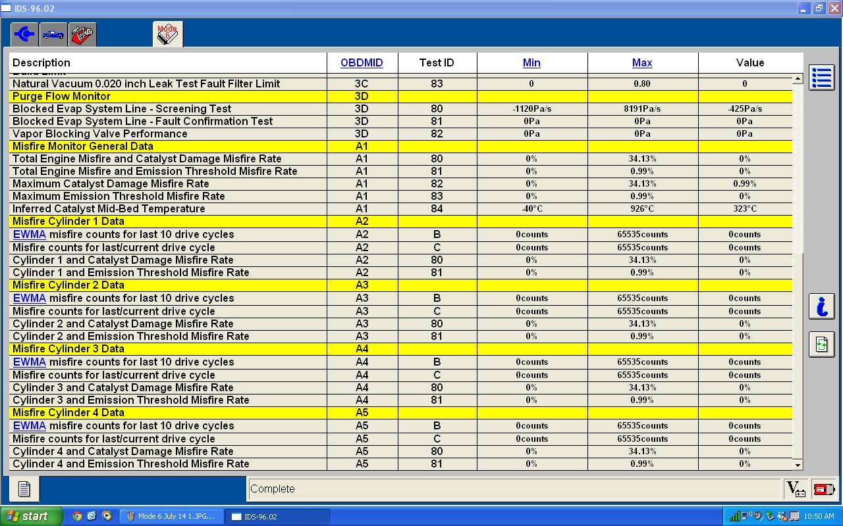Open EWMA link under Misfire Cylinder 2 Data
This screenshot has height=526, width=843.
click(30, 298)
